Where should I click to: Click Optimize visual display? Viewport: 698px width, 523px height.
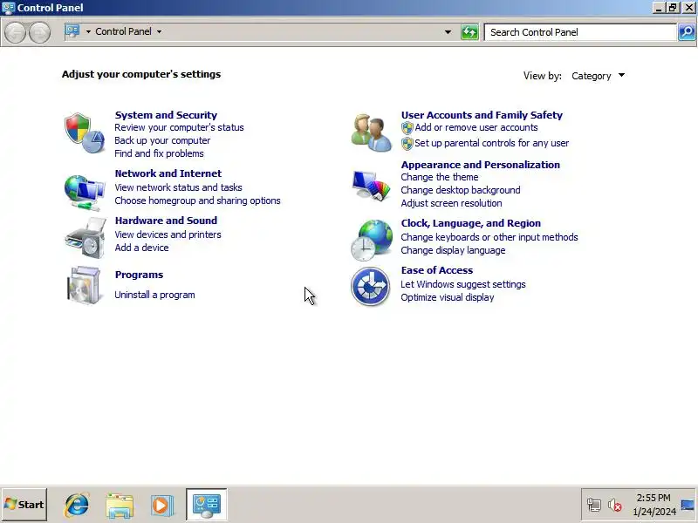click(448, 297)
